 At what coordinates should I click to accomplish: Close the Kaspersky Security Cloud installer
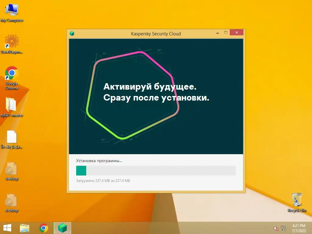coord(236,32)
